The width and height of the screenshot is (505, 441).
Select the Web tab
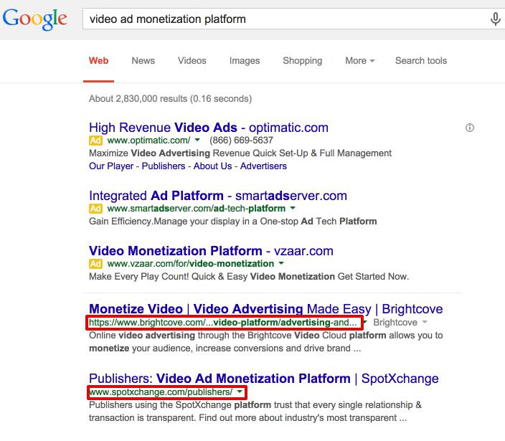(x=98, y=60)
